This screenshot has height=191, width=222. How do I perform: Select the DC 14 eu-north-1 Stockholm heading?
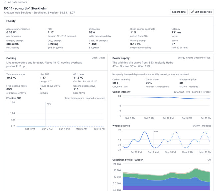coord(25,8)
